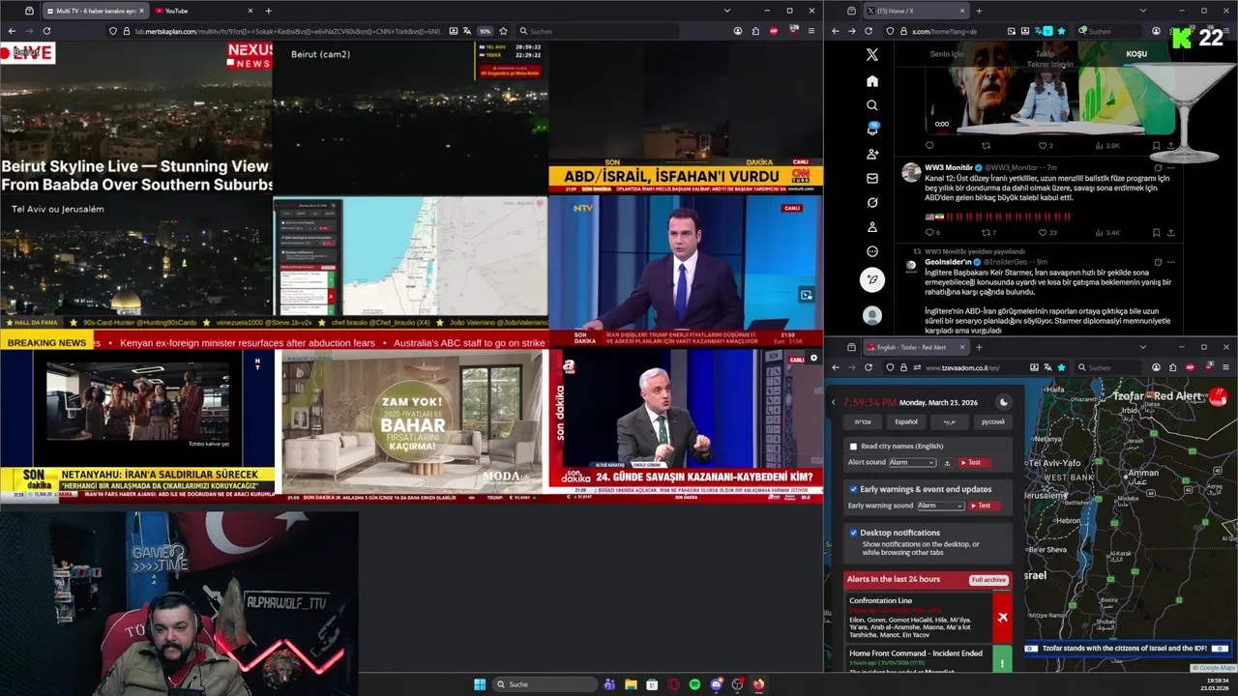Like the WW3 Monitör post

1042,232
